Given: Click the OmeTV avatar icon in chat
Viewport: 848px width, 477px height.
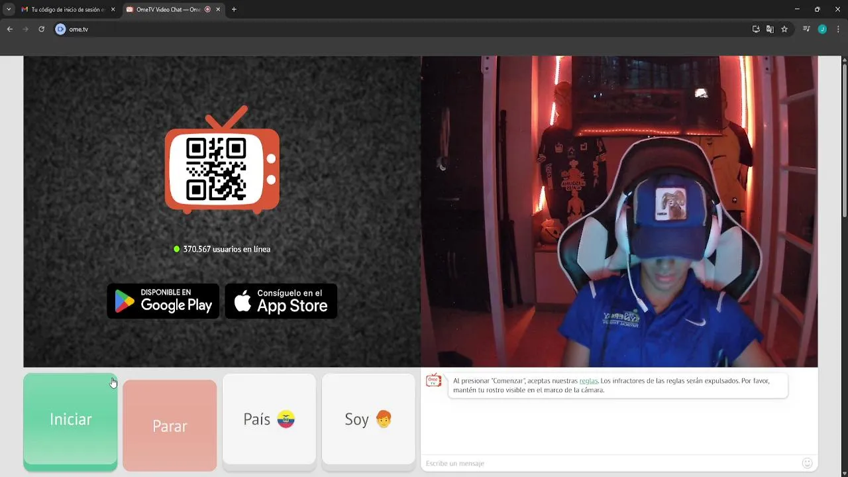Looking at the screenshot, I should (x=433, y=380).
